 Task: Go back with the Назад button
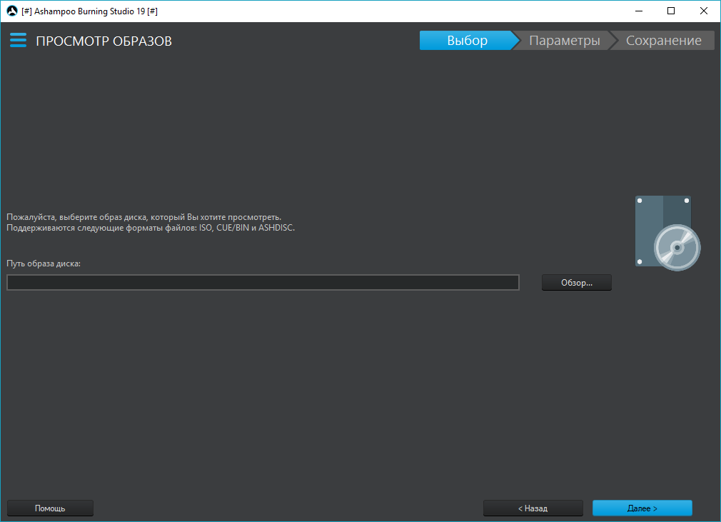[533, 508]
